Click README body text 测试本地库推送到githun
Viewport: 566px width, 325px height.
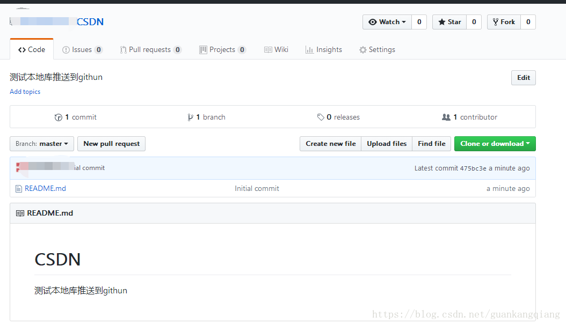[x=81, y=291]
